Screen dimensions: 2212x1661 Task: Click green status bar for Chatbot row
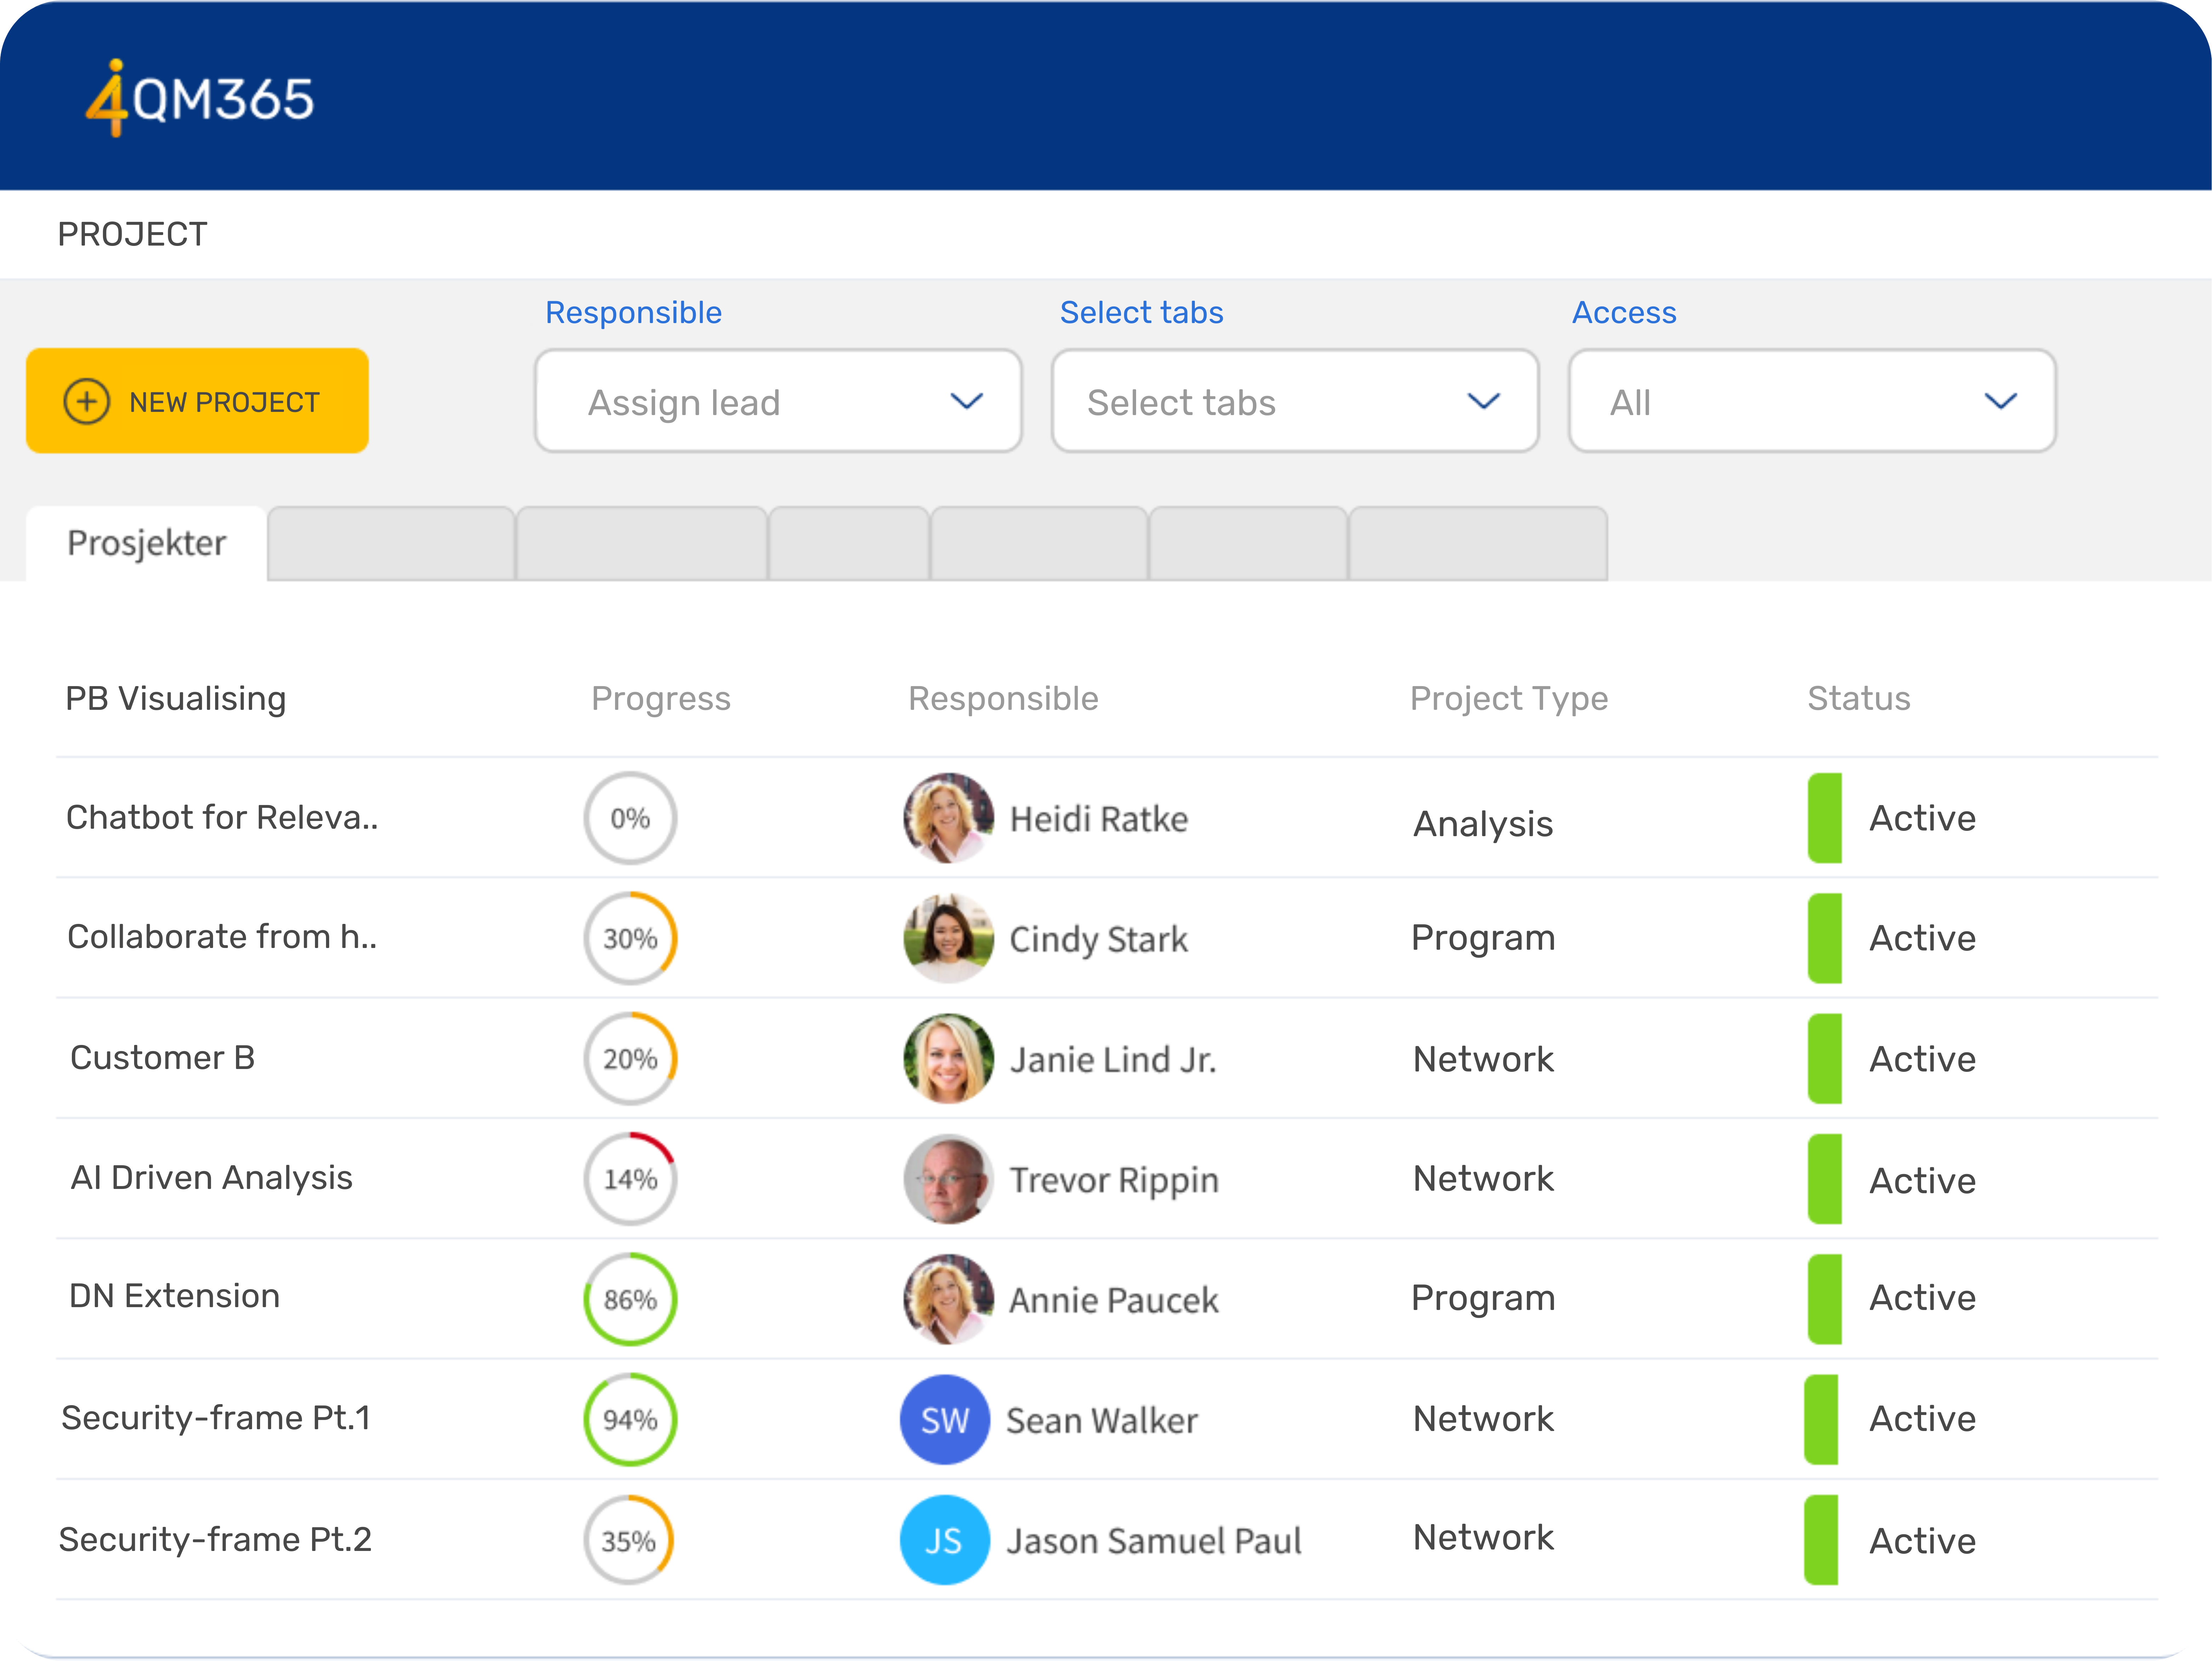(x=1825, y=818)
